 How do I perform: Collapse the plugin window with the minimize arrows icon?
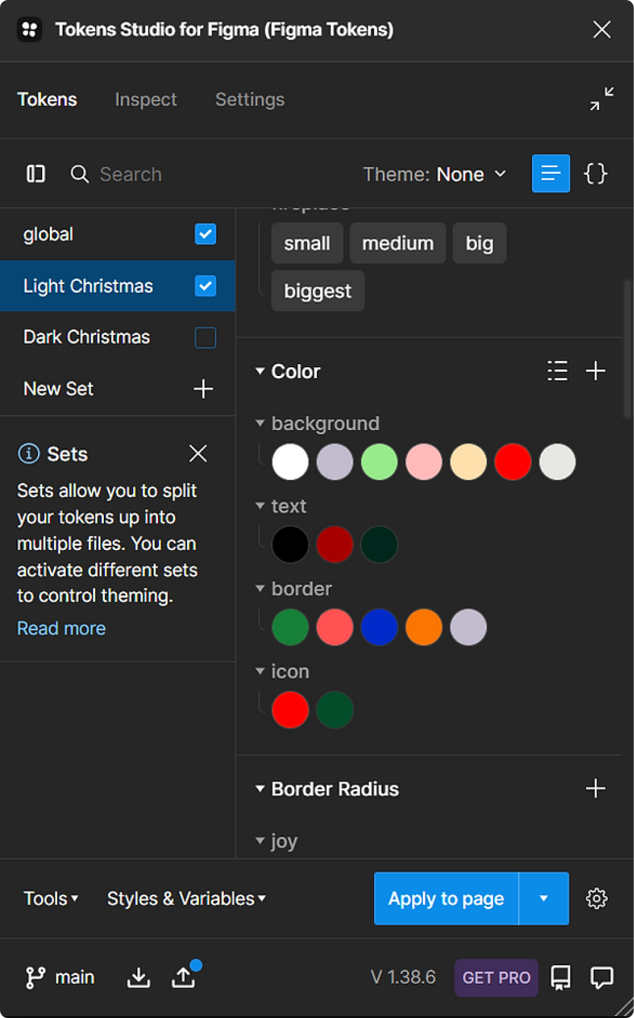click(602, 99)
